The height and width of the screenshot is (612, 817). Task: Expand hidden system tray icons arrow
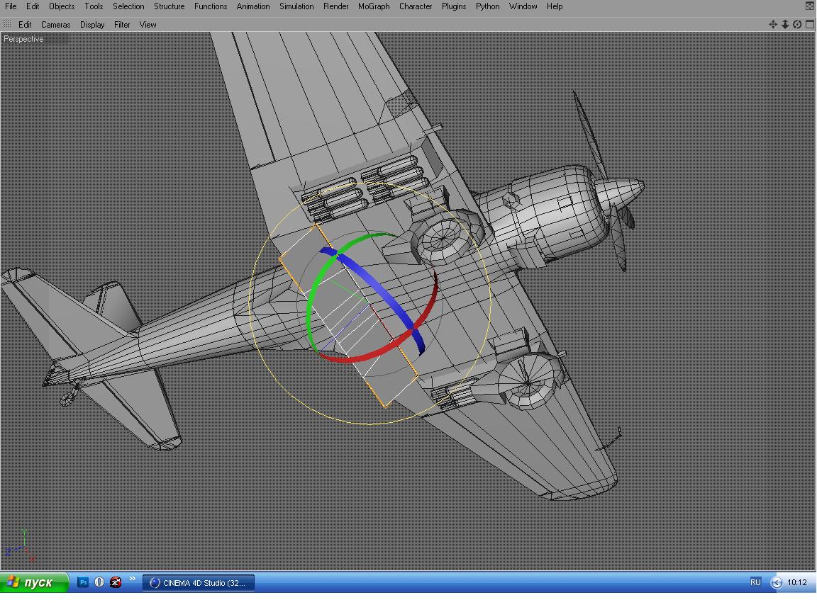777,583
